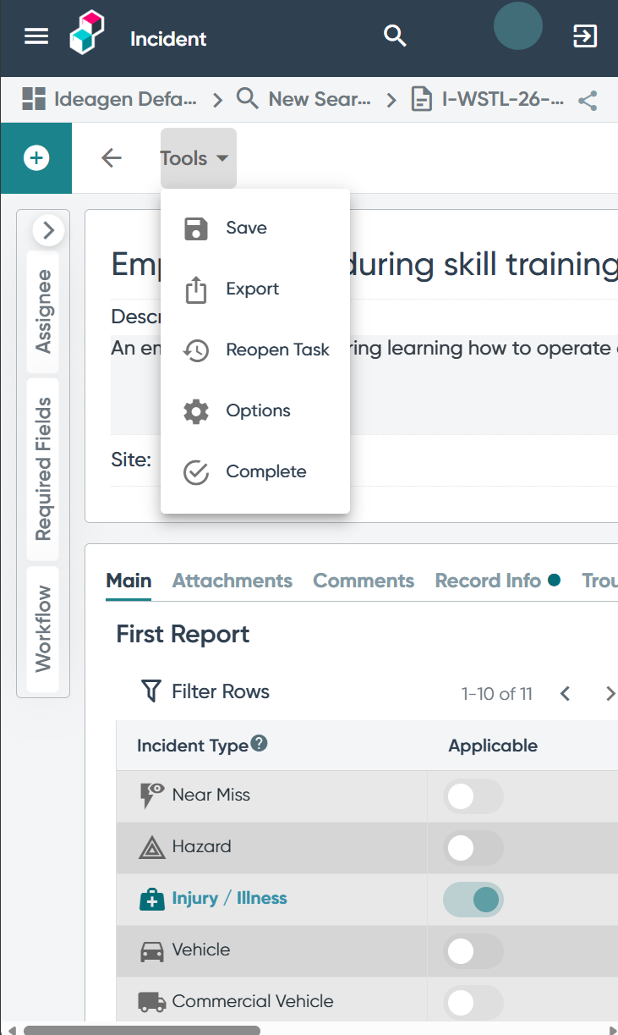Choose Save from Tools menu
The height and width of the screenshot is (1035, 618).
pyautogui.click(x=255, y=228)
